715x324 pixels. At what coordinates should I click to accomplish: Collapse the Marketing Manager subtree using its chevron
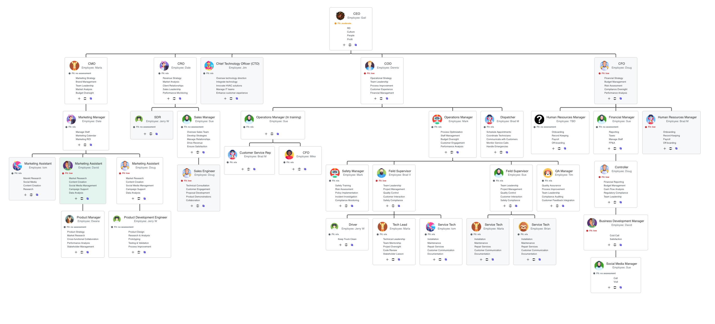pyautogui.click(x=85, y=145)
